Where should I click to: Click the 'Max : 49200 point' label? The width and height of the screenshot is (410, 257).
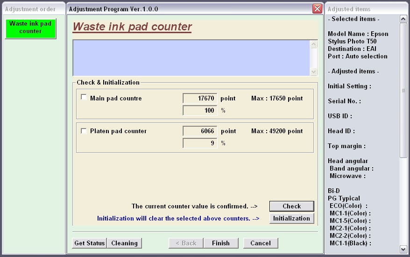(x=277, y=131)
